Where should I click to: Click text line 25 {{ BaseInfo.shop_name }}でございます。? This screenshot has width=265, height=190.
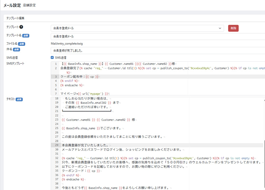click(x=92, y=128)
